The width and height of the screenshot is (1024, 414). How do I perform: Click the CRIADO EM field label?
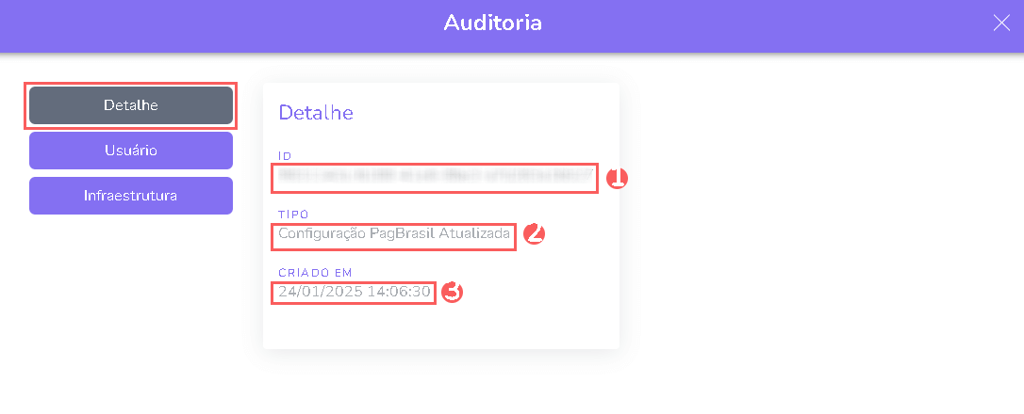(315, 273)
